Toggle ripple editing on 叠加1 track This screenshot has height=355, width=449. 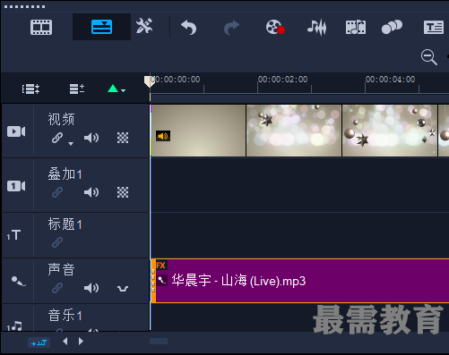(x=57, y=192)
